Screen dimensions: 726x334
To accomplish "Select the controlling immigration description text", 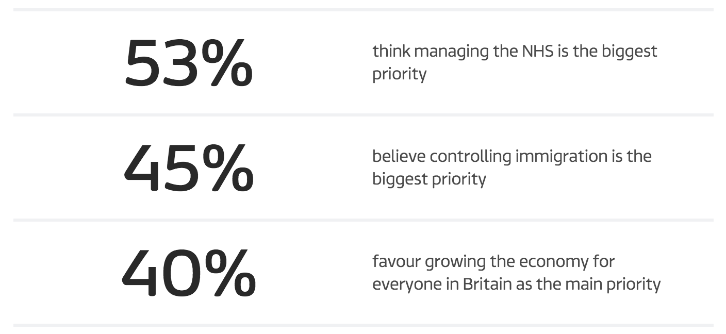I will [511, 168].
